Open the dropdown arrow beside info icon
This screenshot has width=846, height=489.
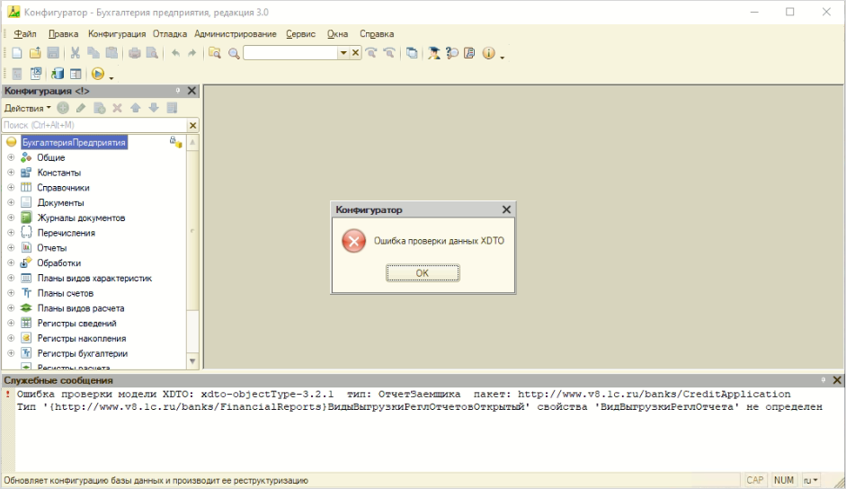pos(502,57)
